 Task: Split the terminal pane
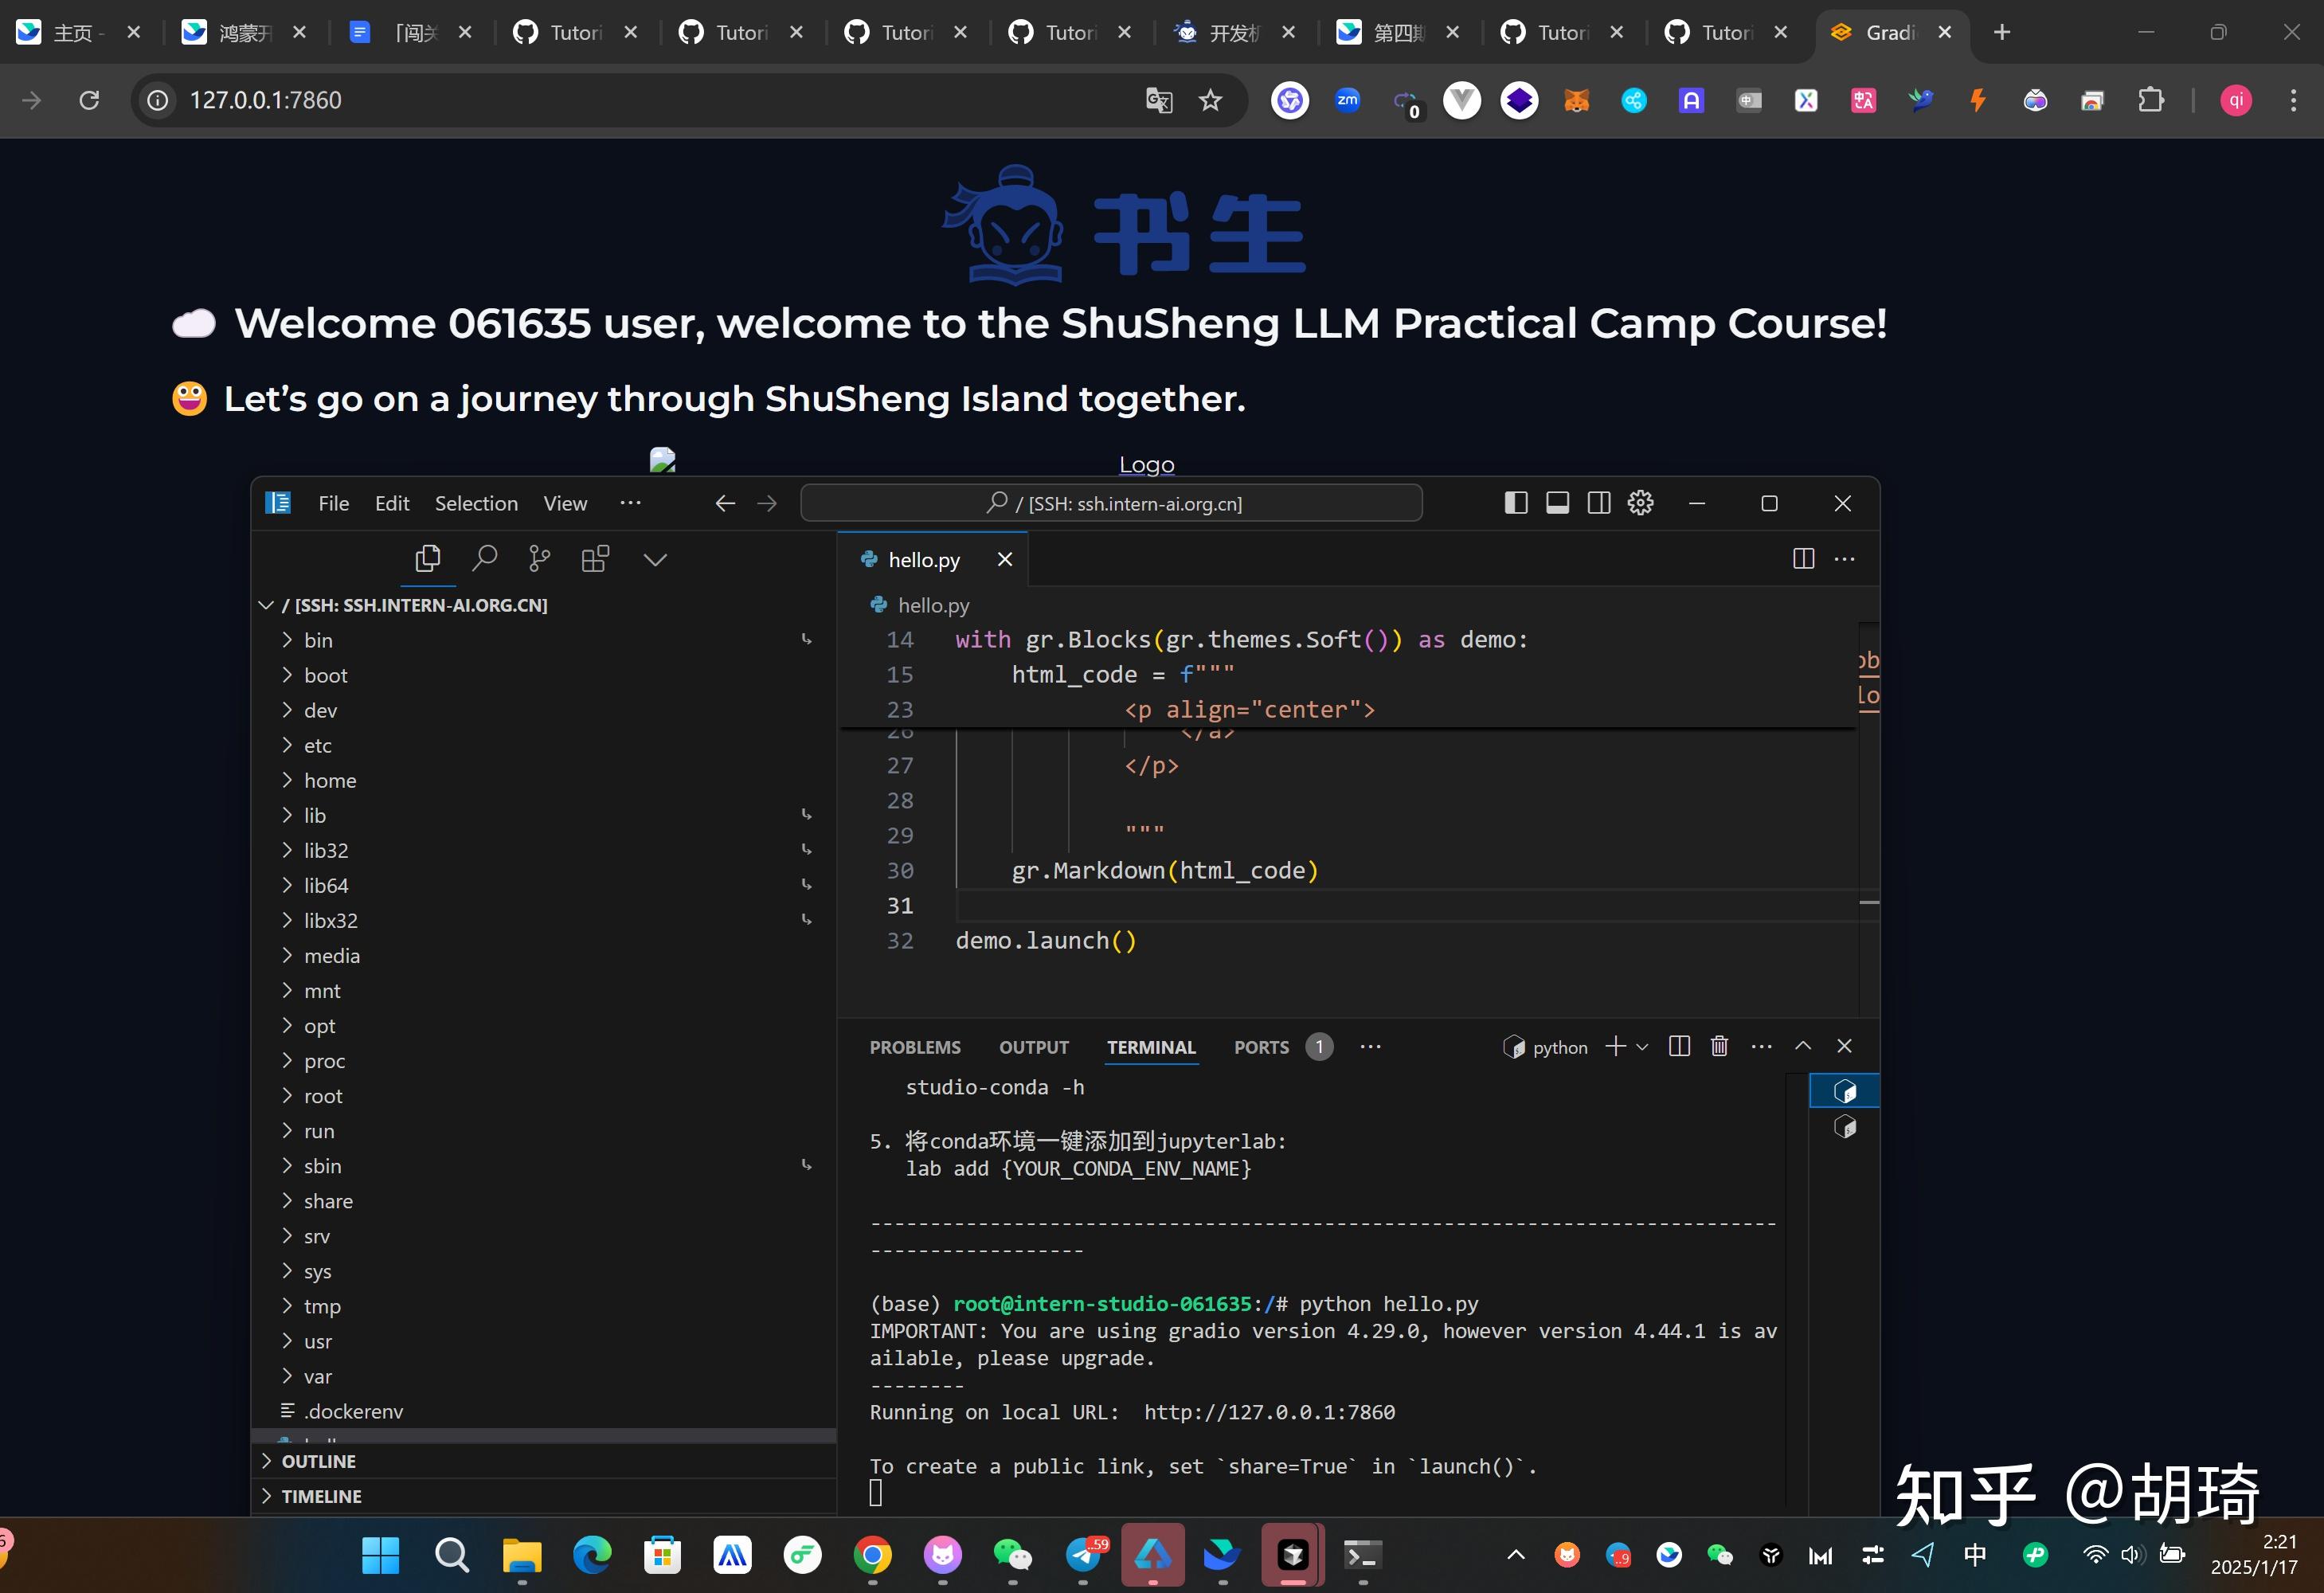(x=1679, y=1046)
